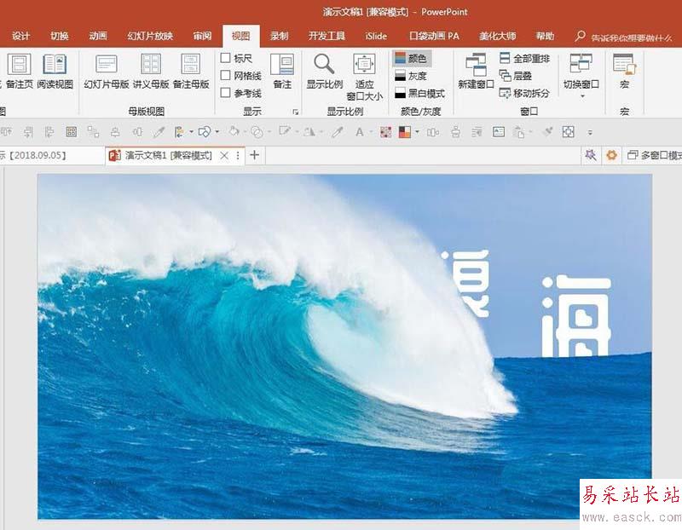Image resolution: width=682 pixels, height=530 pixels.
Task: Enable the 标尺 ruler checkbox
Action: pyautogui.click(x=225, y=58)
